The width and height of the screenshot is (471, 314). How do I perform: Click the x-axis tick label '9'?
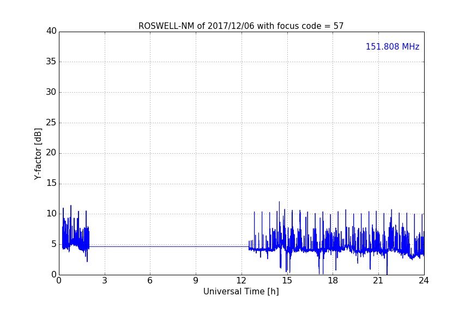(196, 281)
